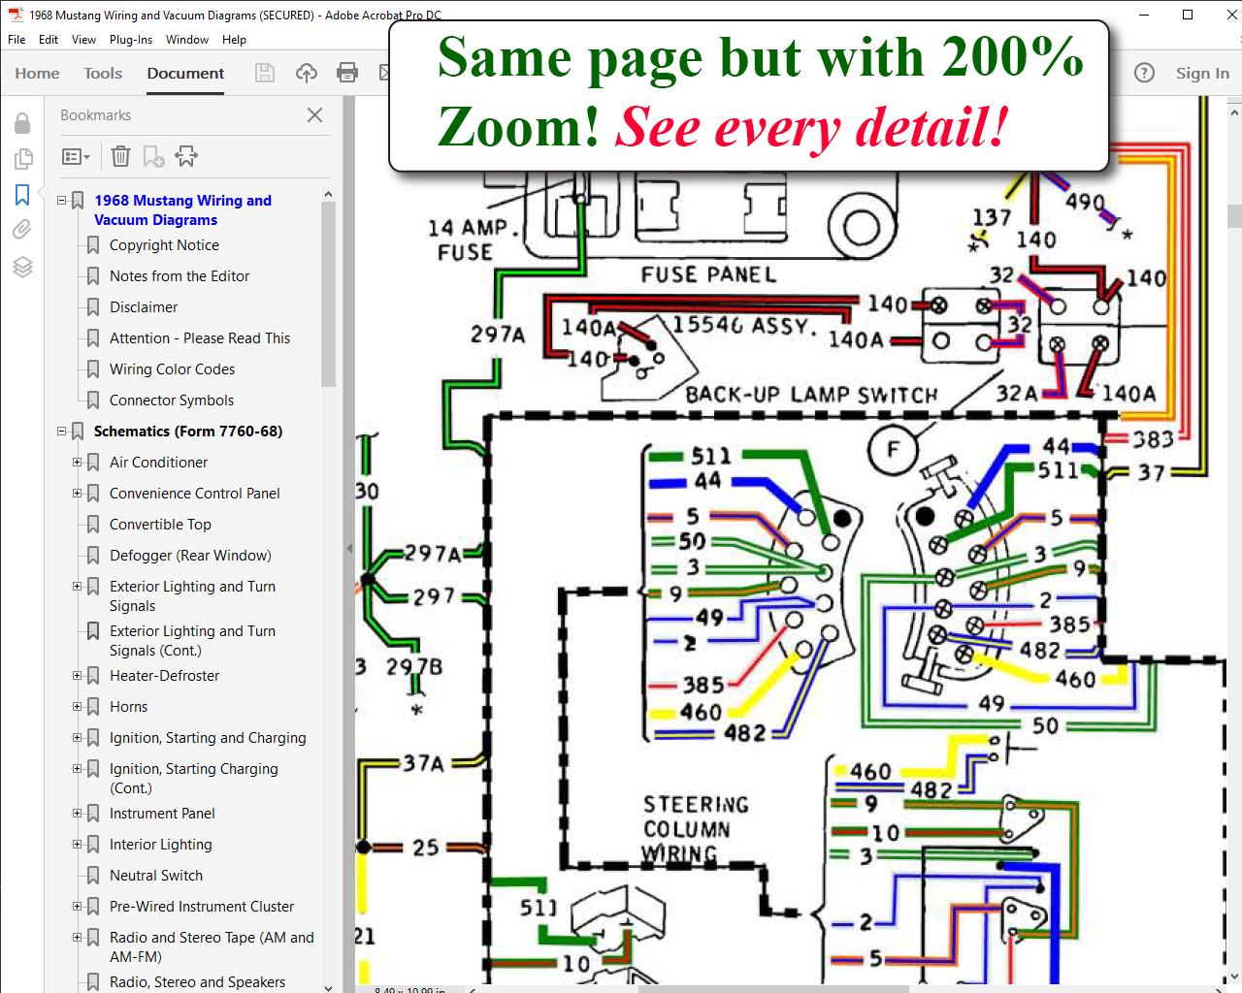
Task: Open the Plug-Ins menu
Action: pos(131,40)
